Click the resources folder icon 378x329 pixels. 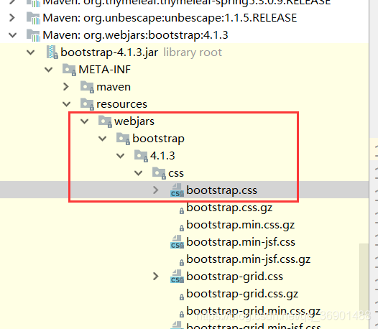(x=87, y=104)
